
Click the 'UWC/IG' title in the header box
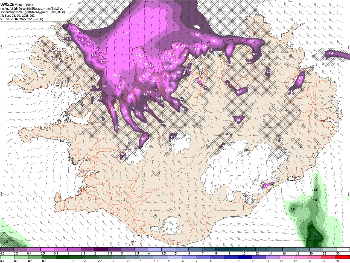[6, 4]
